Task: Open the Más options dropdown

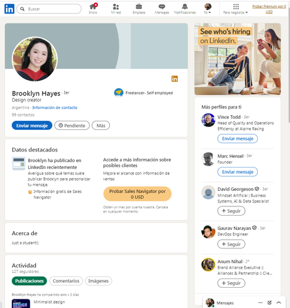Action: [101, 126]
